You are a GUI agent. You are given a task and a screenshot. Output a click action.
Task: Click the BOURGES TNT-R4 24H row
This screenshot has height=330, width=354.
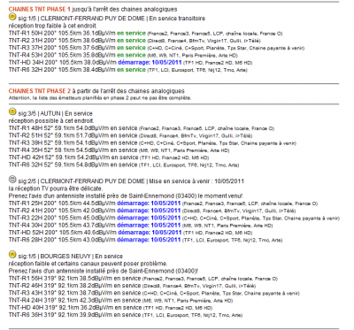click(120, 301)
